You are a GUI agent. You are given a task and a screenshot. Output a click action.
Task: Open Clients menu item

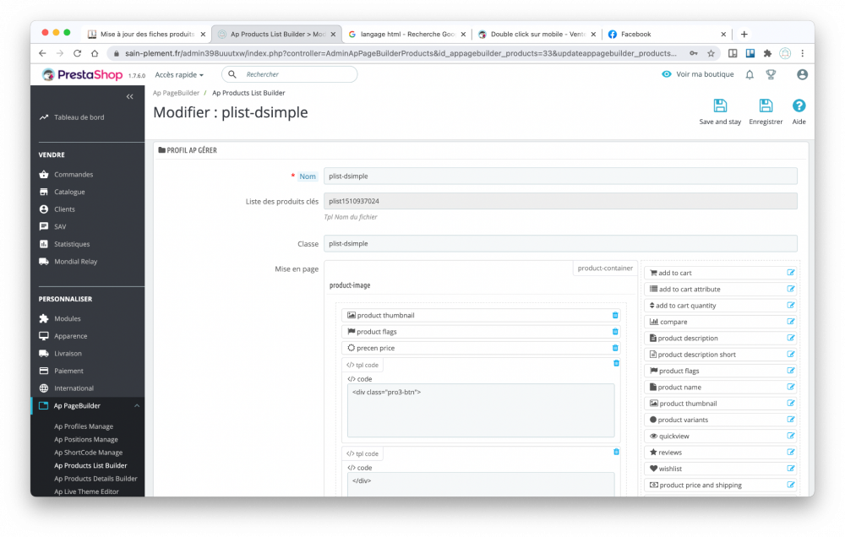click(64, 209)
